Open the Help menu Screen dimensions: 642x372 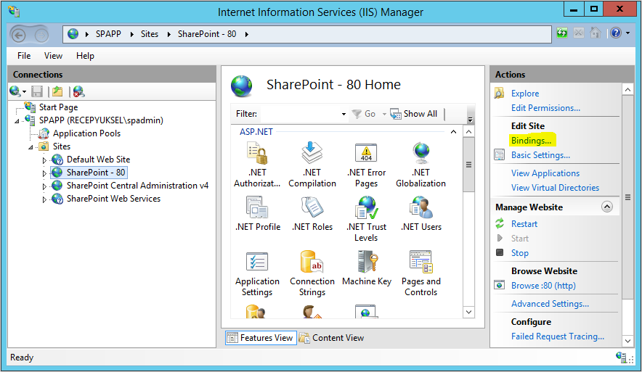85,56
